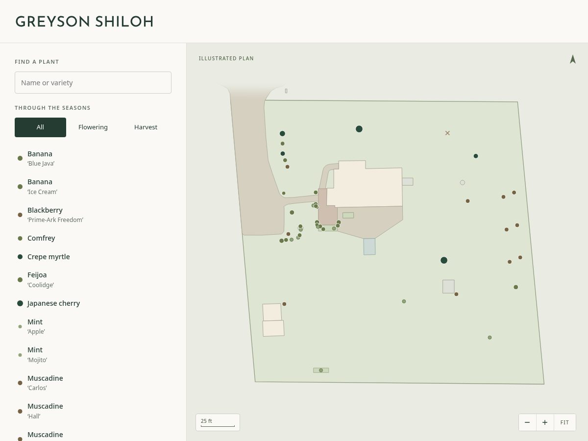
Task: Click the large dark tree marker southeast of house
Action: coord(444,260)
